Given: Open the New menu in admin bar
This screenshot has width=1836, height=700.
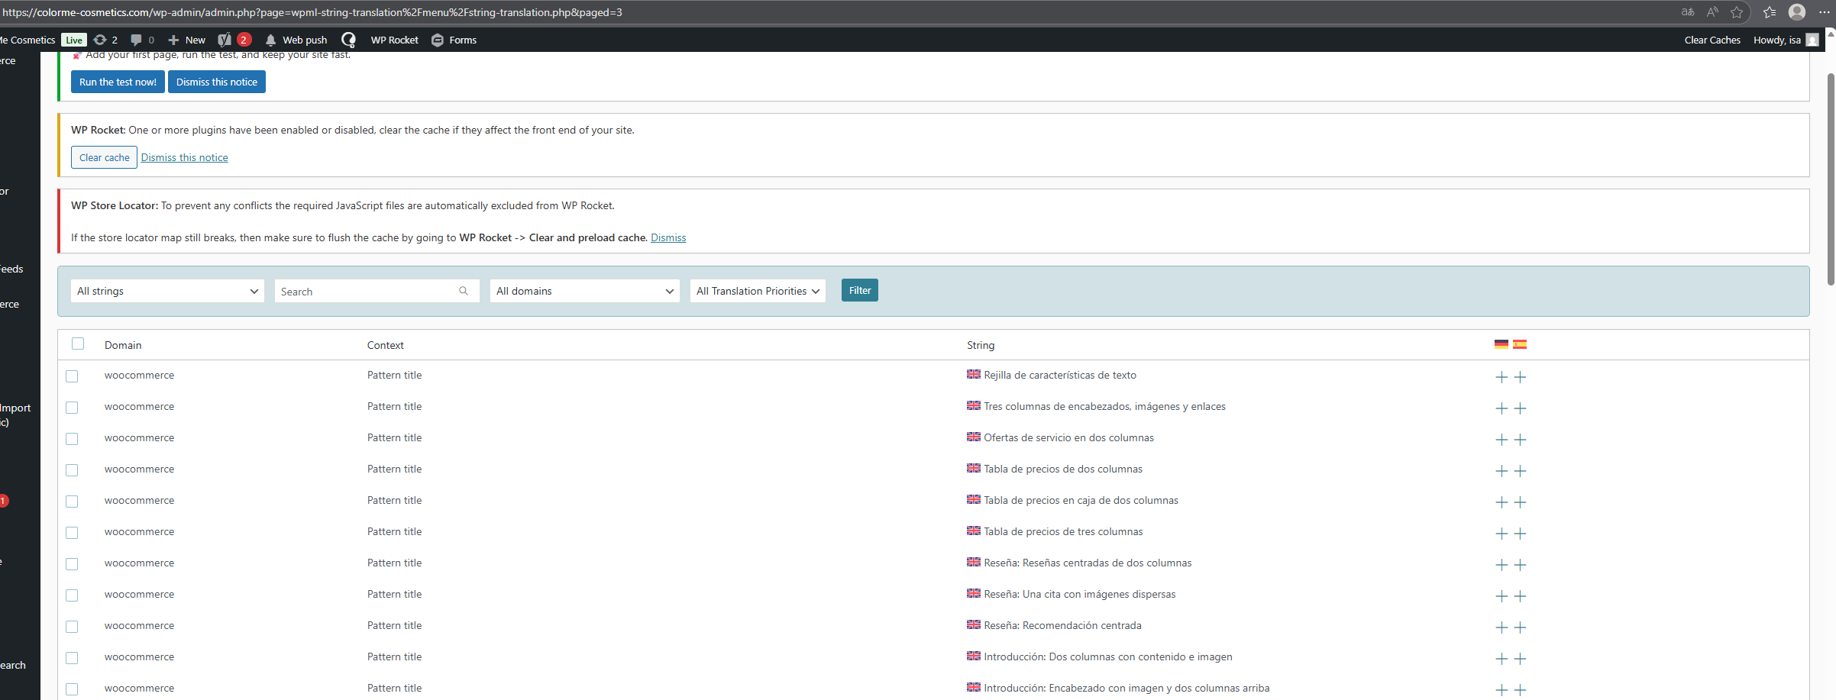Looking at the screenshot, I should pyautogui.click(x=187, y=40).
